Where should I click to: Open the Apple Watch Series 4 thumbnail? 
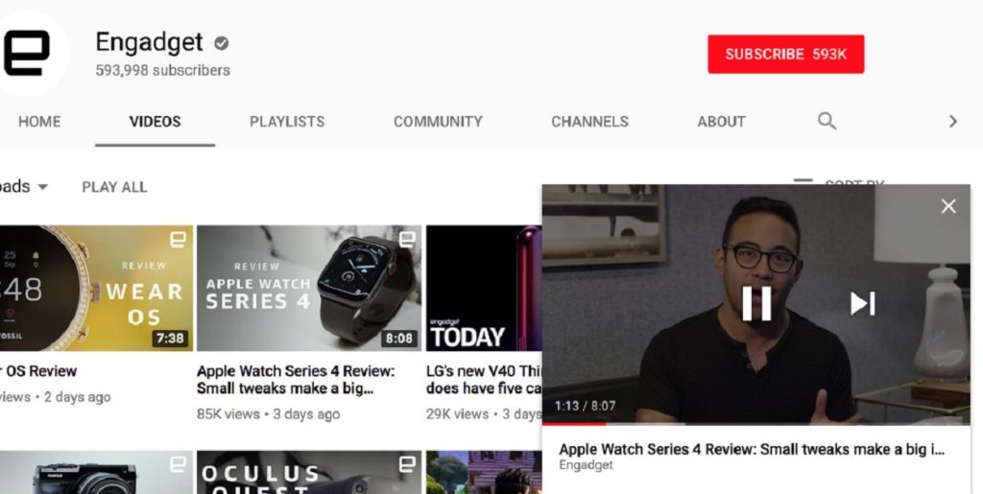pyautogui.click(x=308, y=288)
